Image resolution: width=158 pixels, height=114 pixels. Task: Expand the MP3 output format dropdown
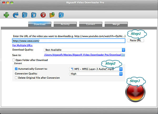(x=96, y=69)
